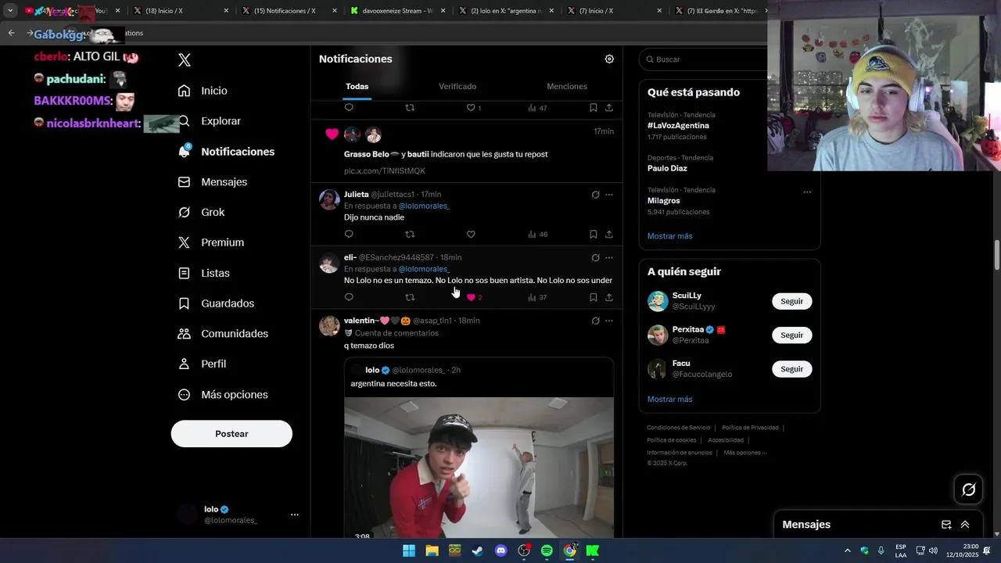The height and width of the screenshot is (563, 1001).
Task: Open more options on eli-'s post
Action: click(609, 258)
